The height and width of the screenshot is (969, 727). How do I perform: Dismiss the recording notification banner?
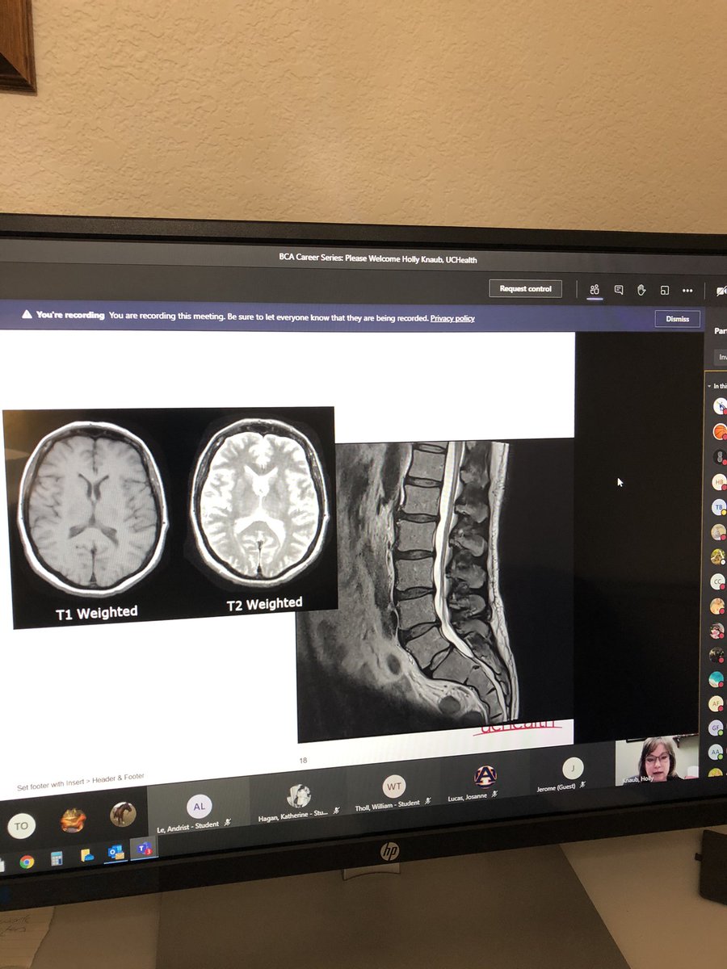677,319
